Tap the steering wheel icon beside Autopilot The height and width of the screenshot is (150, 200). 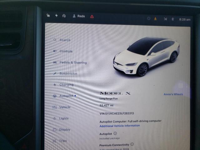coord(55,96)
